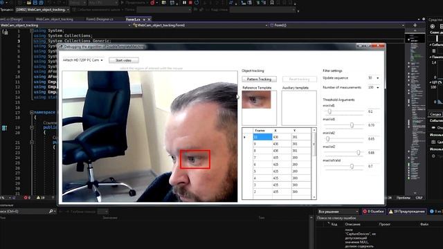Click the Save icon in toolbar
This screenshot has height=249, width=443.
35,3
